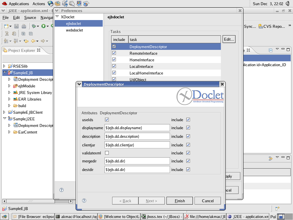The height and width of the screenshot is (220, 293).
Task: Open the Actions menu in top panel
Action: (x=39, y=4)
